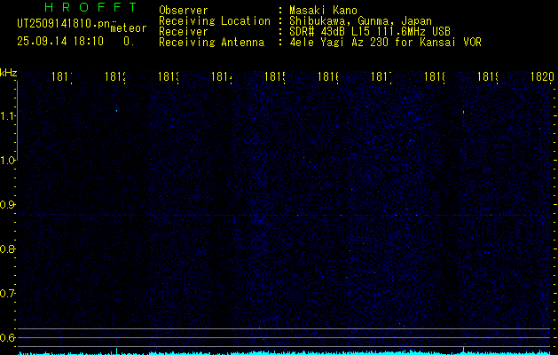Click the 0.8 kHz axis label
The width and height of the screenshot is (558, 355).
(x=7, y=249)
